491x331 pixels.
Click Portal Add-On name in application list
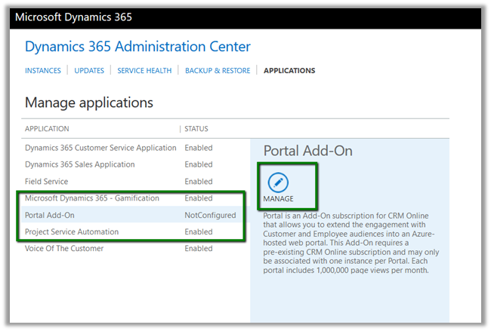50,215
